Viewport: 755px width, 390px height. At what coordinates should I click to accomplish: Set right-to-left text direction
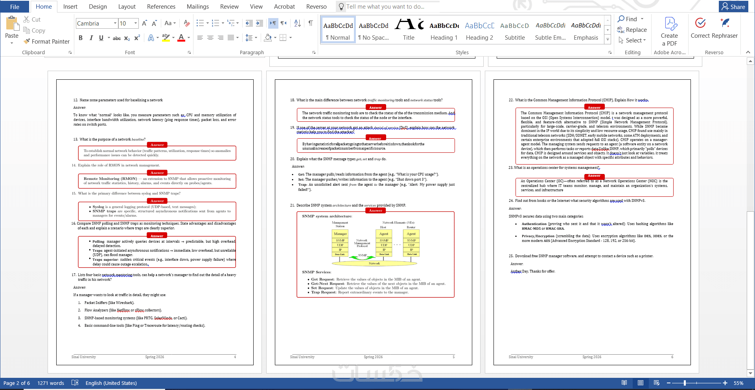[x=283, y=24]
